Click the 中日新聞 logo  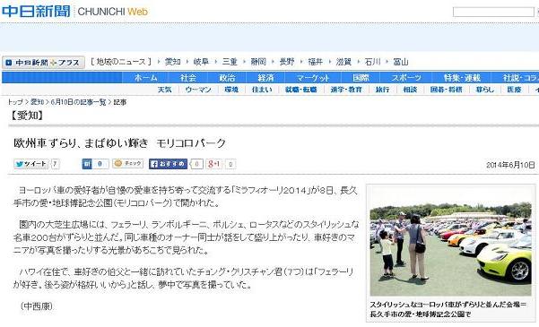pos(36,11)
